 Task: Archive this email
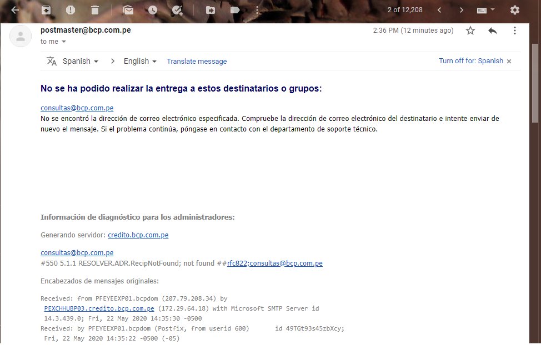pyautogui.click(x=46, y=10)
